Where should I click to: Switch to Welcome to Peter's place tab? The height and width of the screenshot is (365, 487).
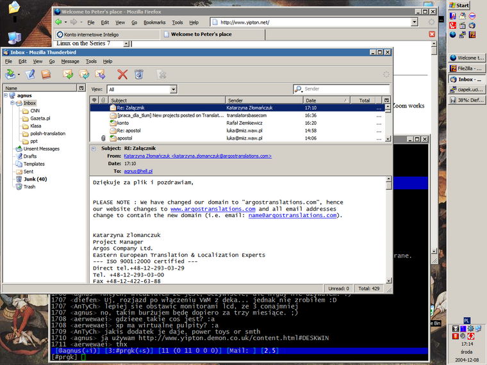pyautogui.click(x=213, y=34)
